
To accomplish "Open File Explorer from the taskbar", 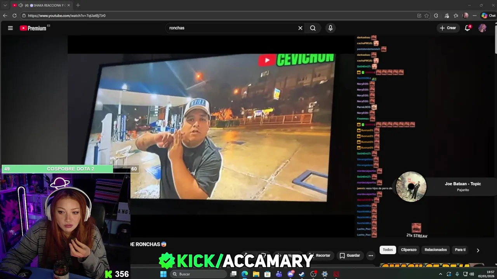I will (256, 274).
